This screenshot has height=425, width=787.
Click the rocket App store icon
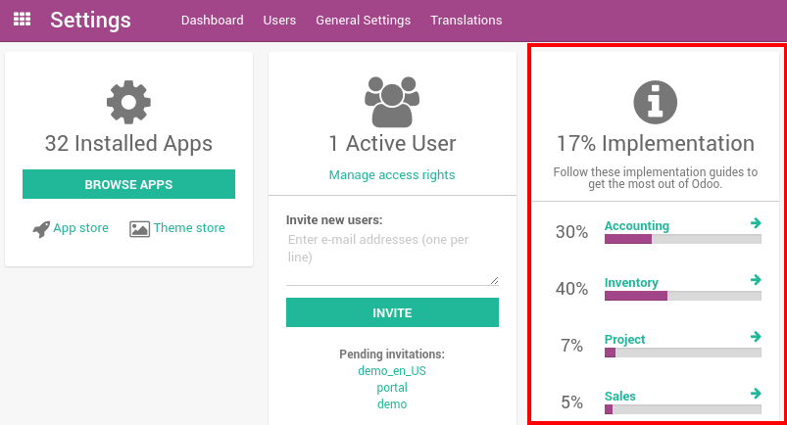pos(40,229)
